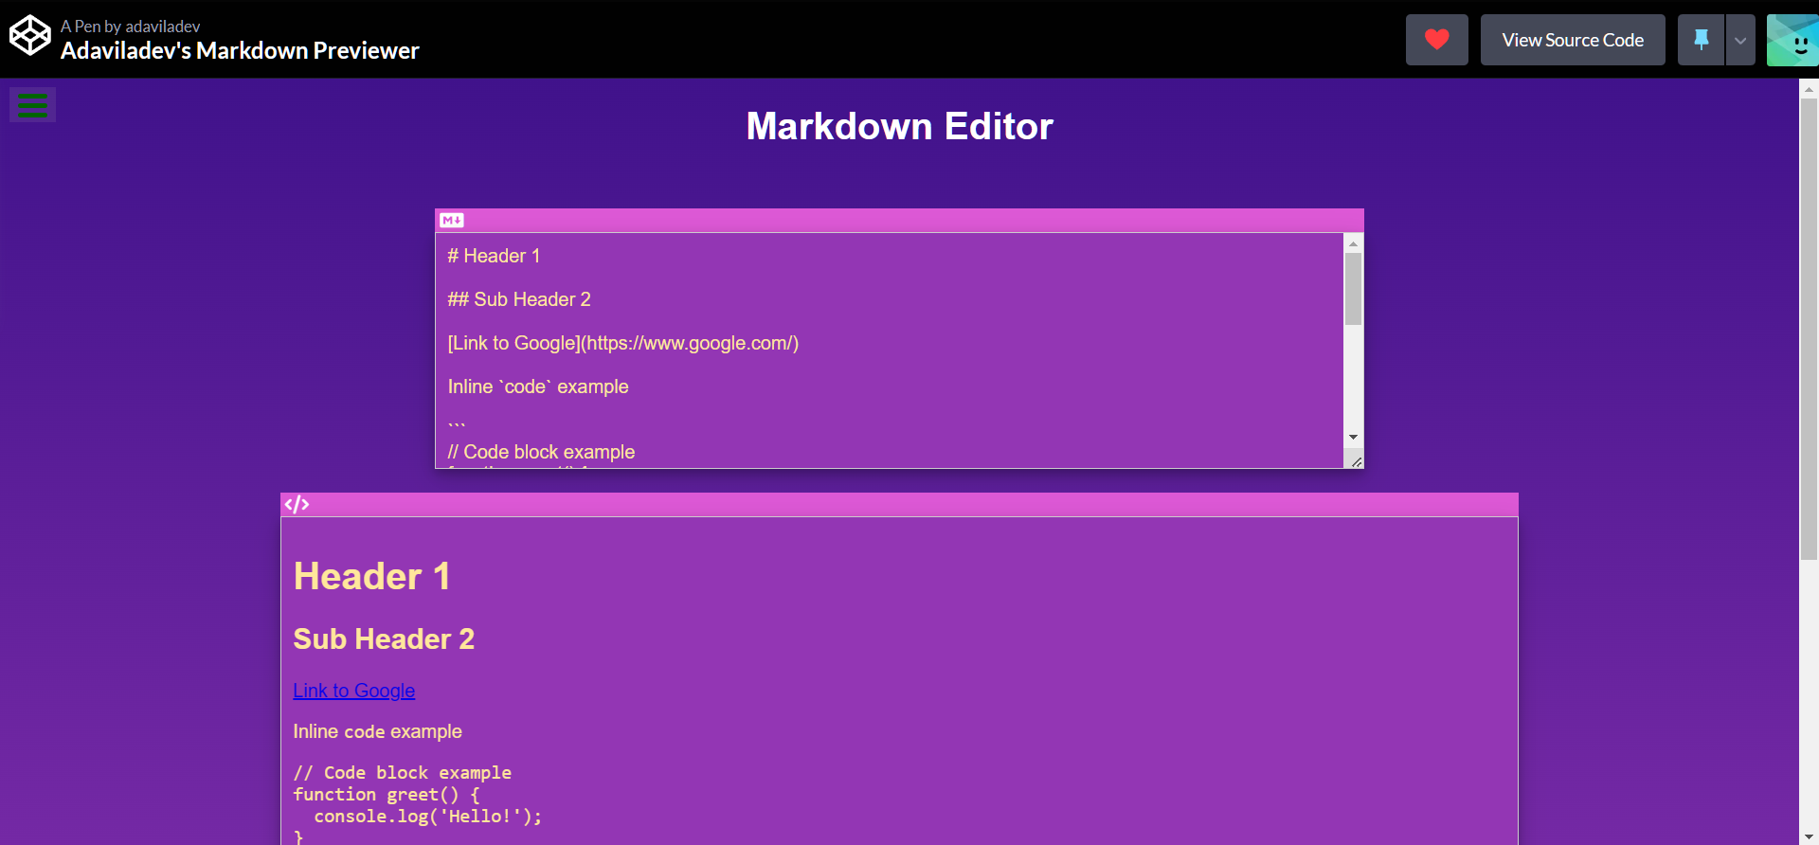Open the 'Link to Google' hyperlink
Viewport: 1819px width, 845px height.
pyautogui.click(x=353, y=691)
